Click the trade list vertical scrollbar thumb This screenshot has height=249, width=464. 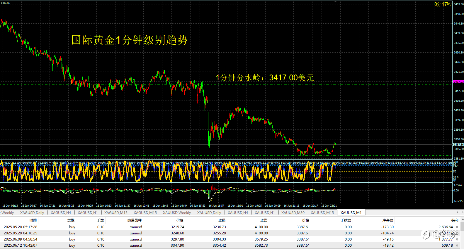[x=462, y=226]
